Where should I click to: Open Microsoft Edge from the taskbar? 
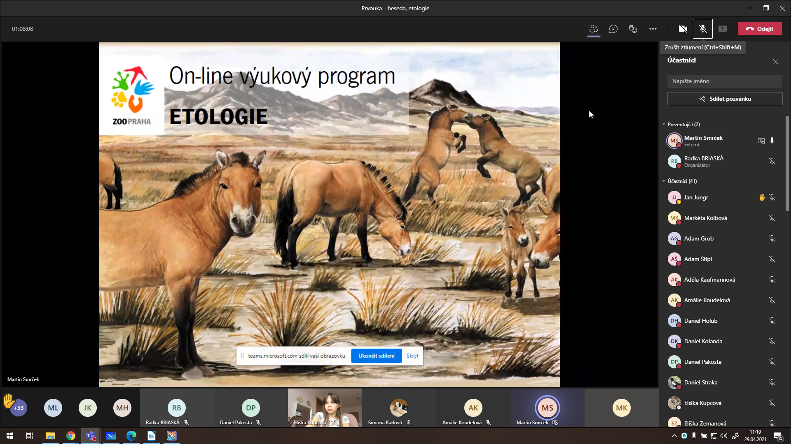click(131, 436)
